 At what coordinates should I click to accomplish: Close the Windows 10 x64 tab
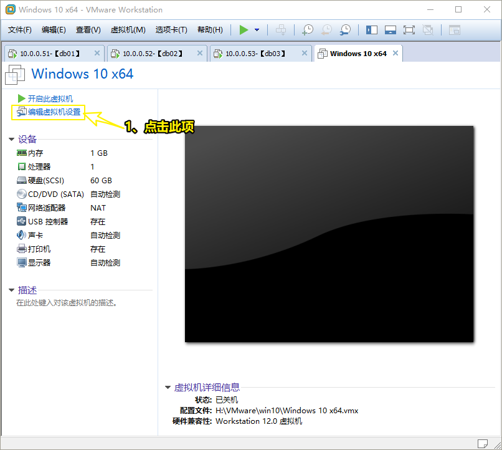[x=395, y=53]
